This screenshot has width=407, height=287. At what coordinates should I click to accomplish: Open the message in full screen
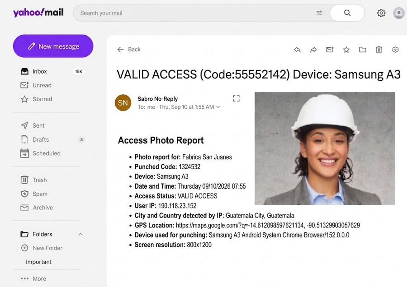(x=236, y=98)
